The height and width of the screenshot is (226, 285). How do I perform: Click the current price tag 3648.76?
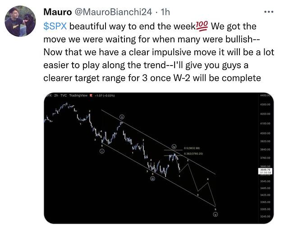[x=265, y=170]
